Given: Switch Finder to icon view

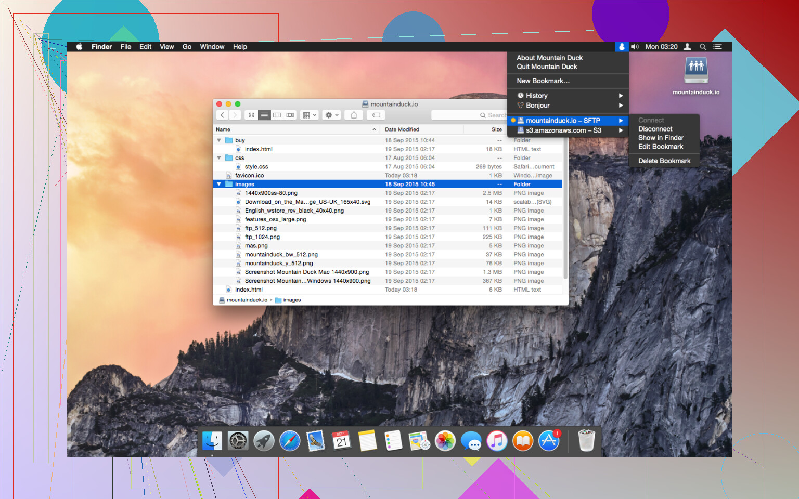Looking at the screenshot, I should 251,115.
